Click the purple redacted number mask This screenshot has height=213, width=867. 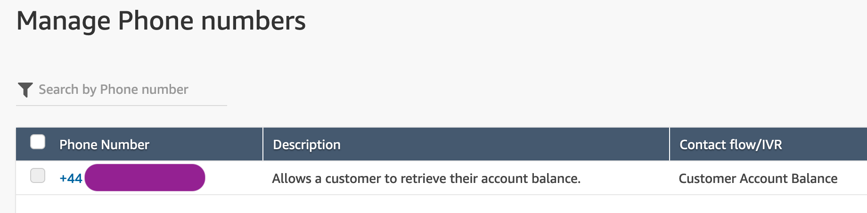point(145,178)
